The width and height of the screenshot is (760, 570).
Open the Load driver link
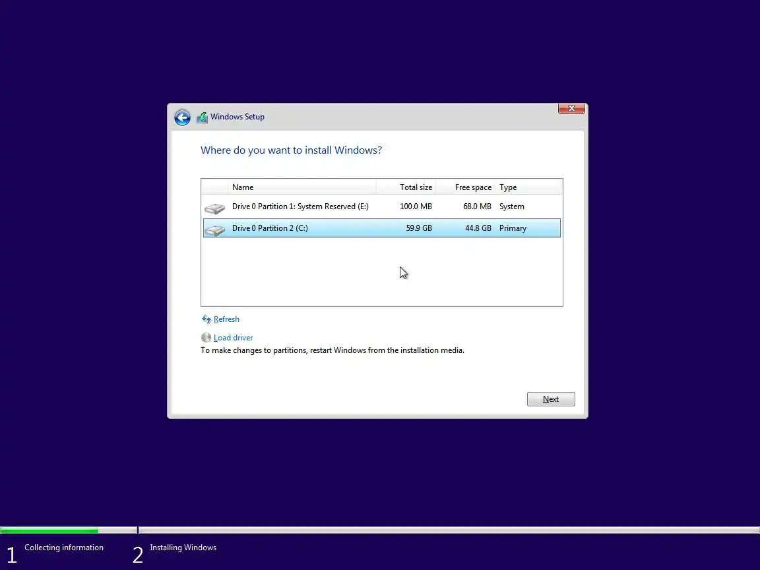tap(233, 337)
